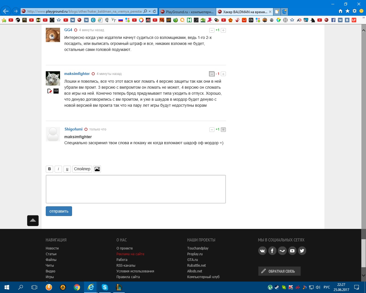Image resolution: width=366 pixels, height=293 pixels.
Task: Toggle italic formatting in comment editor
Action: (58, 169)
